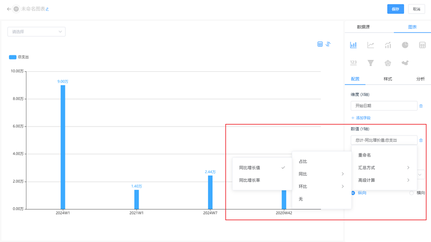Toggle the 总支出 legend series
Image resolution: width=431 pixels, height=242 pixels.
pyautogui.click(x=19, y=57)
